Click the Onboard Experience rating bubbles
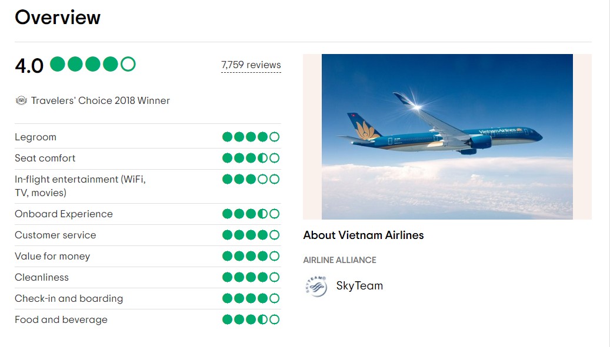Screen dimensions: 610x347 point(250,214)
